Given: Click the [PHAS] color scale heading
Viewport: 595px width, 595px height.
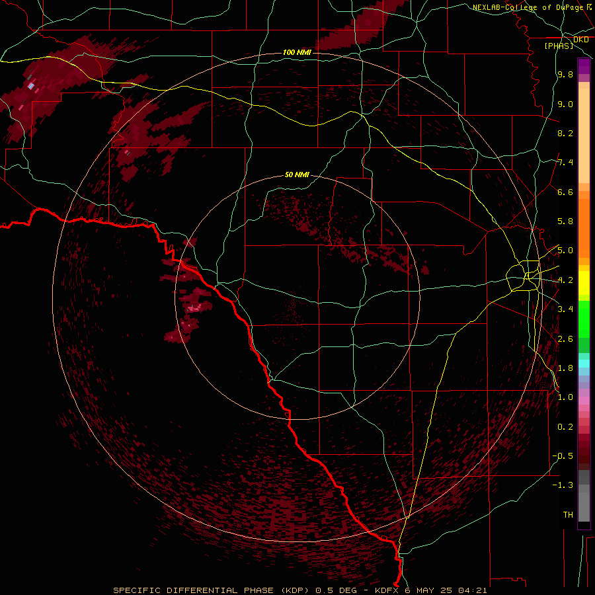Looking at the screenshot, I should 559,46.
